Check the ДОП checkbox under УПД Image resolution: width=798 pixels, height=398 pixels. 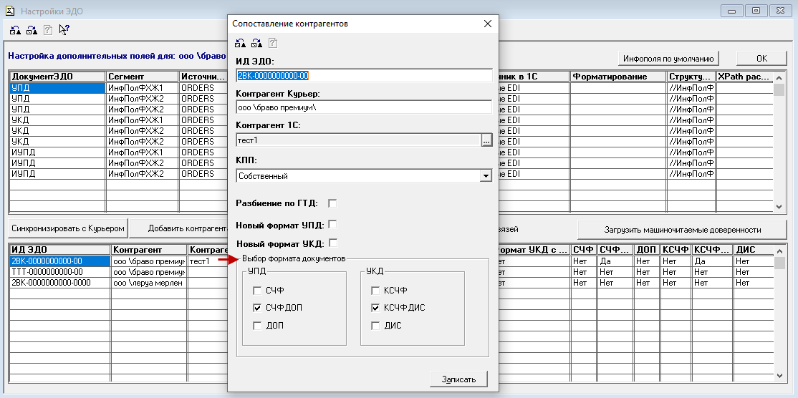[x=257, y=326]
